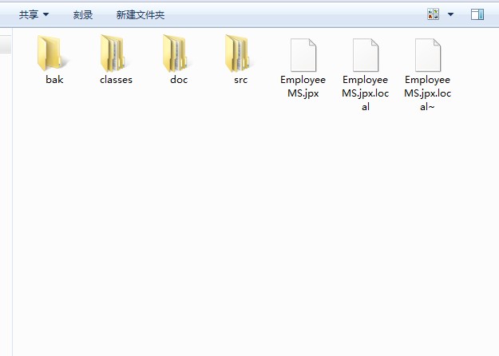The image size is (499, 356).
Task: Click the EmployeeMS.jpx file name text
Action: tap(303, 86)
